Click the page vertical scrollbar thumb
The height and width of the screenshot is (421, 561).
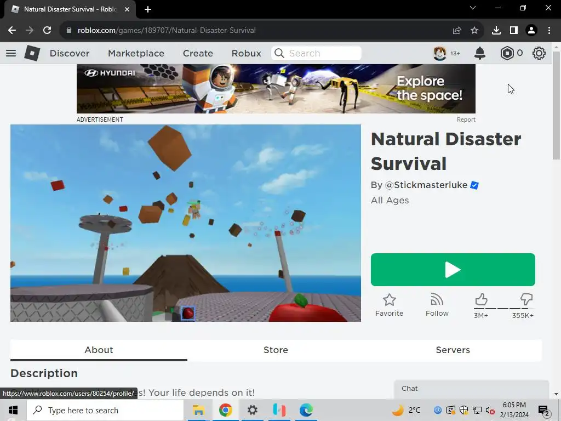pyautogui.click(x=556, y=106)
